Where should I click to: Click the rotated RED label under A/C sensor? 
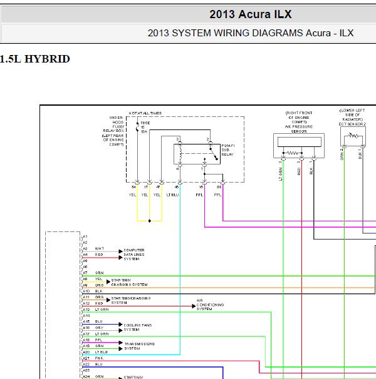tap(299, 171)
